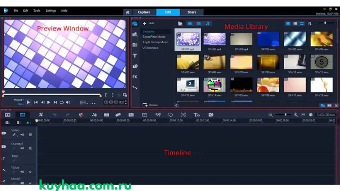340x191 pixels.
Task: Open the sort clips in library menu
Action: tap(310, 24)
